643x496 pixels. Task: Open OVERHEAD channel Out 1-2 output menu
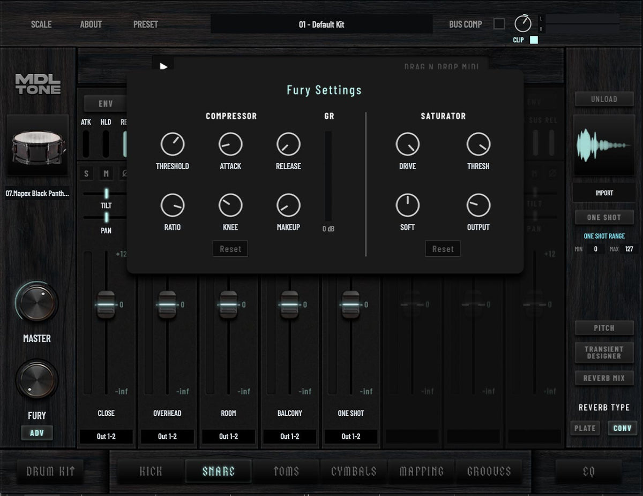point(167,436)
